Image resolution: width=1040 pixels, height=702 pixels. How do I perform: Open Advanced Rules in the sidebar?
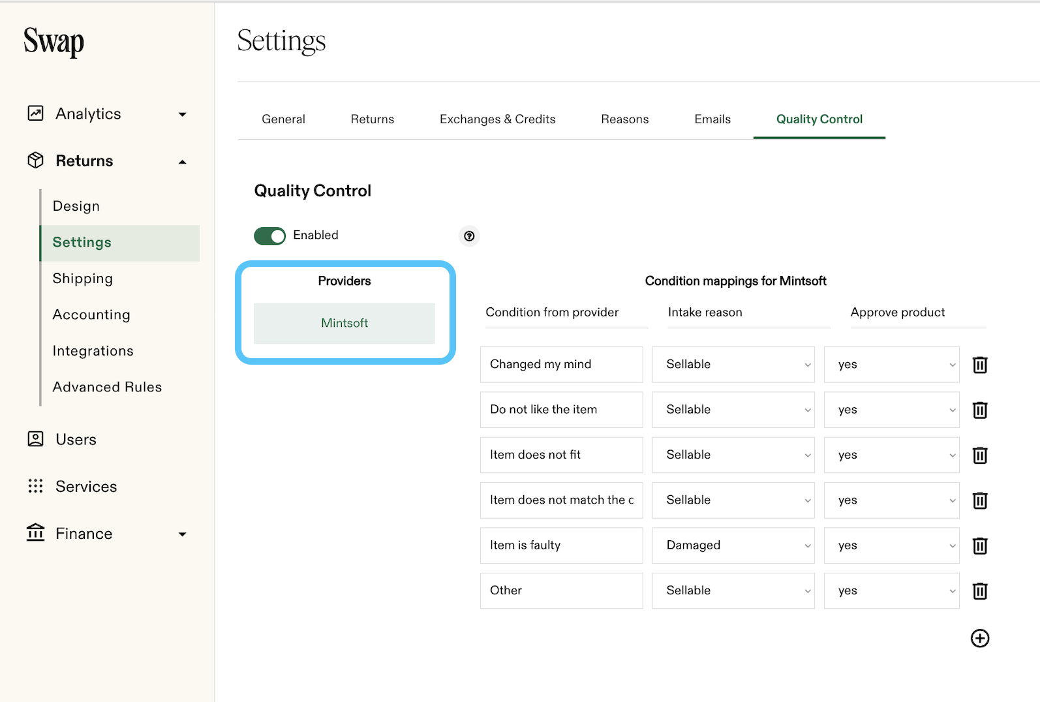(x=107, y=387)
